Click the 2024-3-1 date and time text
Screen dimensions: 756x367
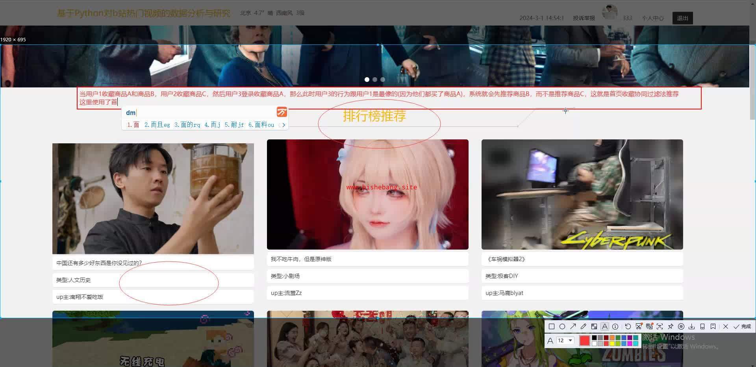pos(541,18)
